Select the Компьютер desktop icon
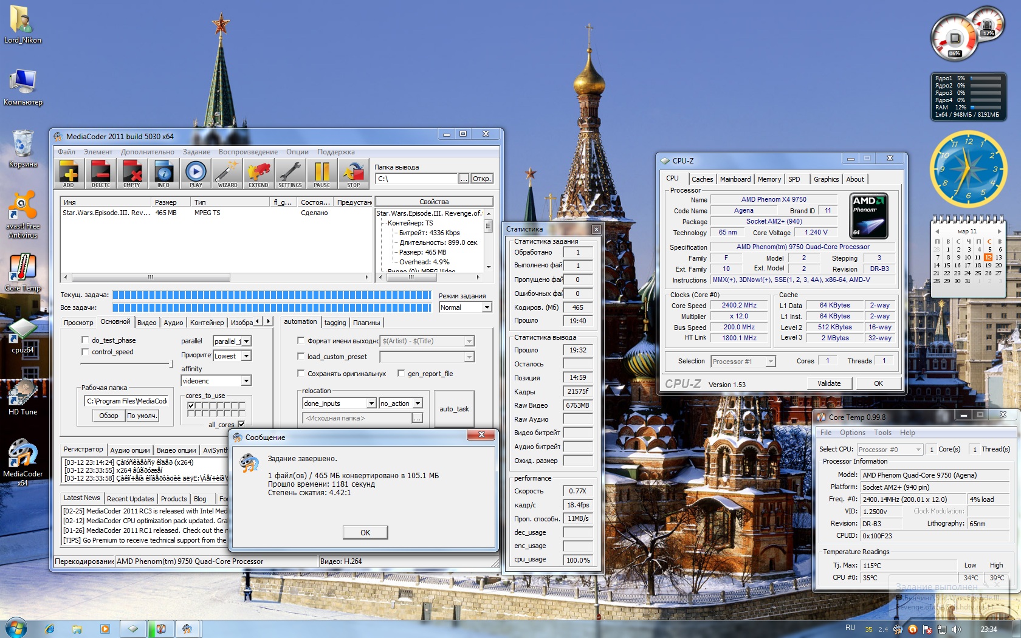 (22, 87)
